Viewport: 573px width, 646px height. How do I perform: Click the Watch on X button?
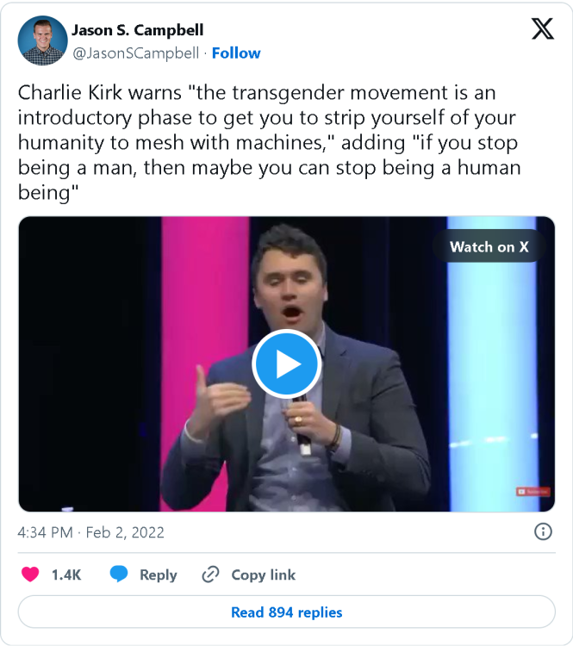(x=489, y=246)
